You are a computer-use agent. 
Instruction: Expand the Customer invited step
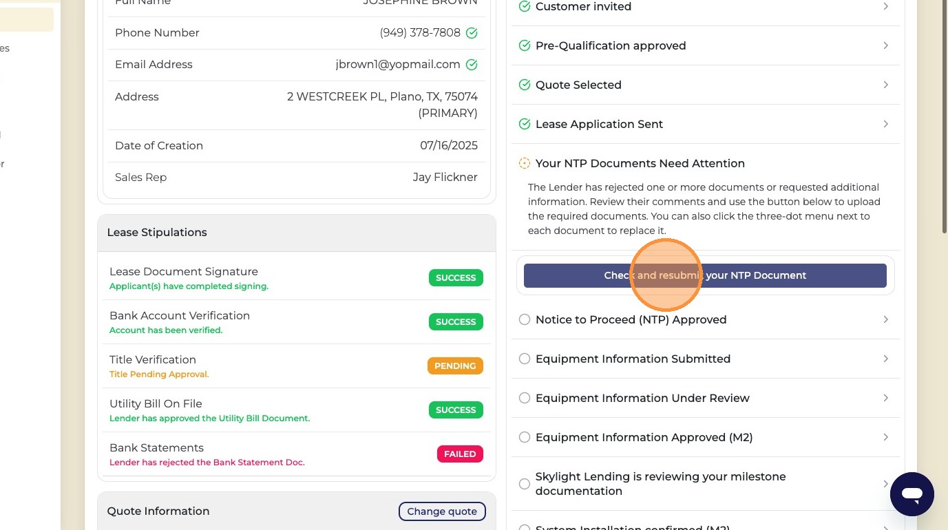(x=886, y=6)
